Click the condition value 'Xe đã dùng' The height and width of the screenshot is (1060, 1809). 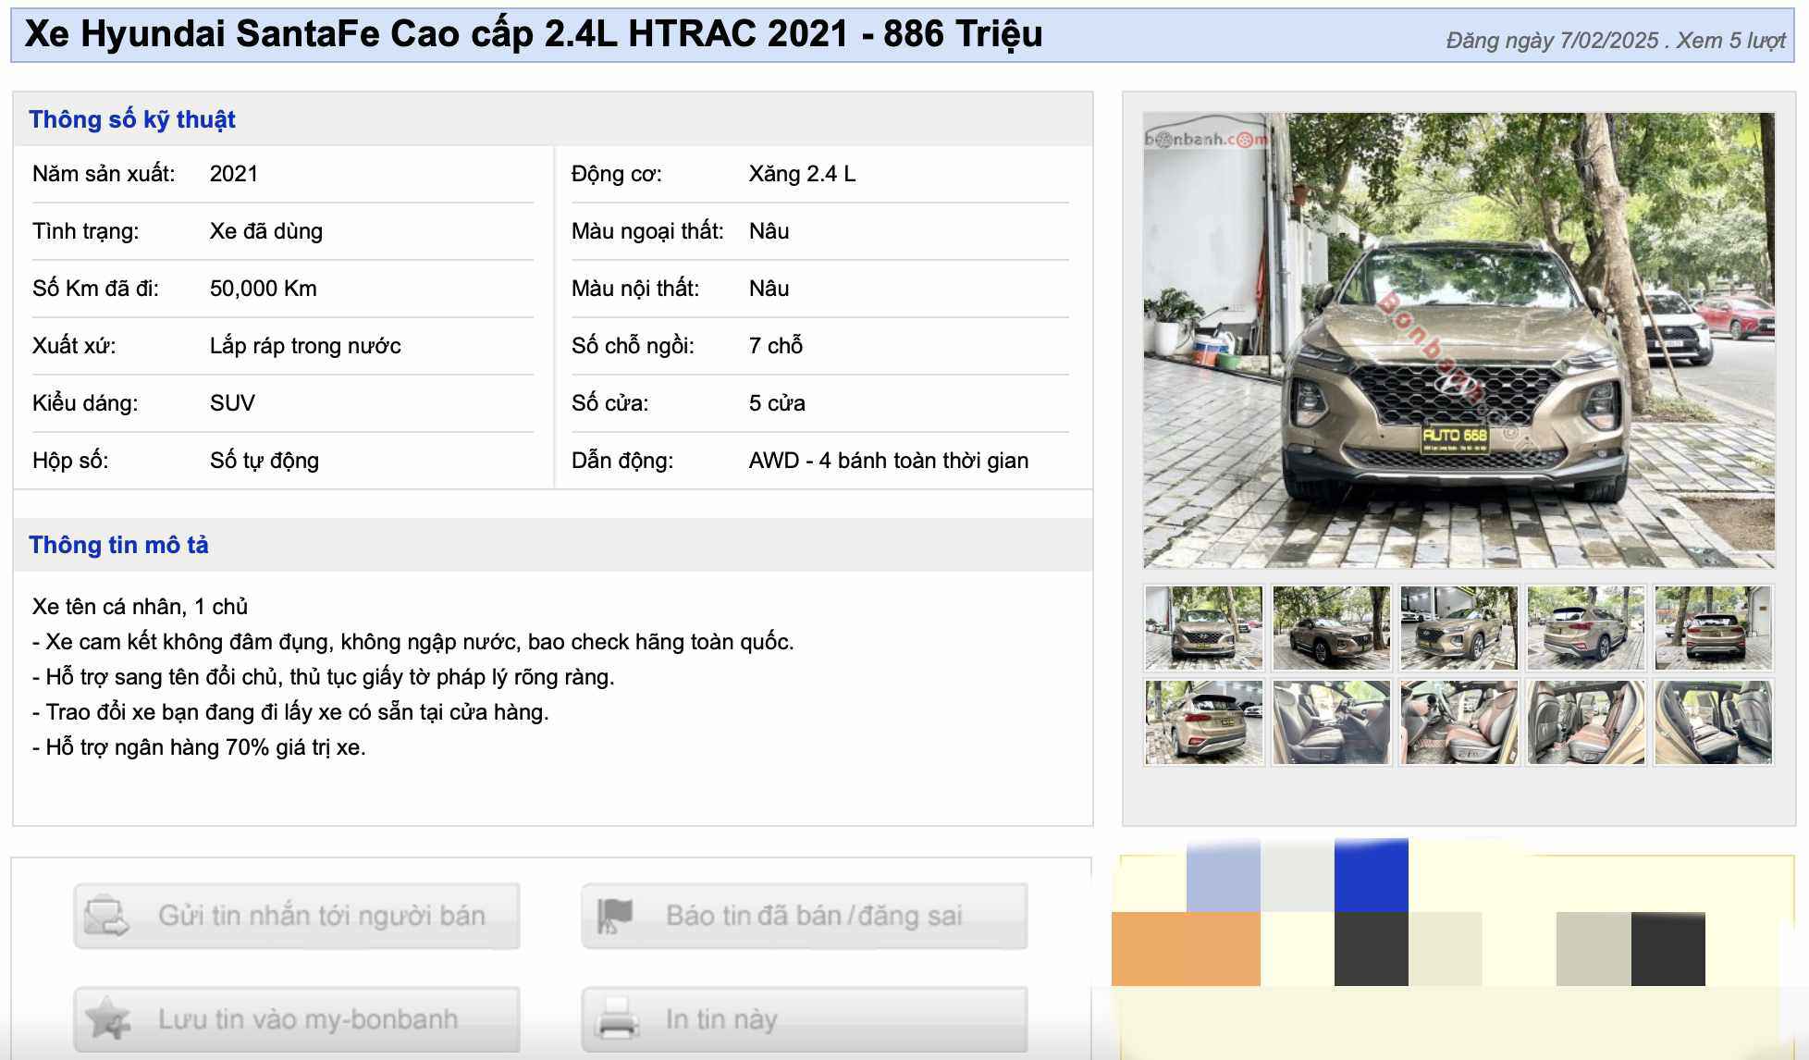266,231
